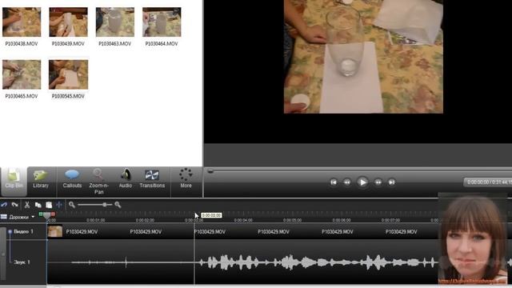Select the P1030439.MOV clip thumbnail
The height and width of the screenshot is (288, 512).
pos(68,22)
